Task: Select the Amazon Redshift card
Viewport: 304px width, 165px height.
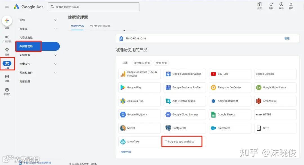Action: pyautogui.click(x=230, y=101)
